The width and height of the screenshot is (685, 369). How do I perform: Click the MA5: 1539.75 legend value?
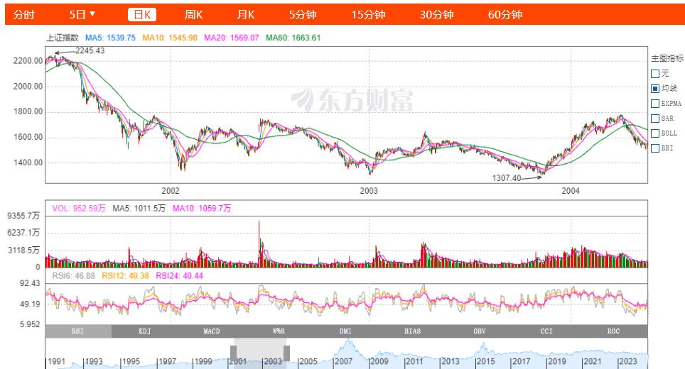(111, 38)
